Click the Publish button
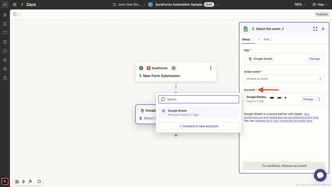Image resolution: width=332 pixels, height=187 pixels. [x=322, y=14]
